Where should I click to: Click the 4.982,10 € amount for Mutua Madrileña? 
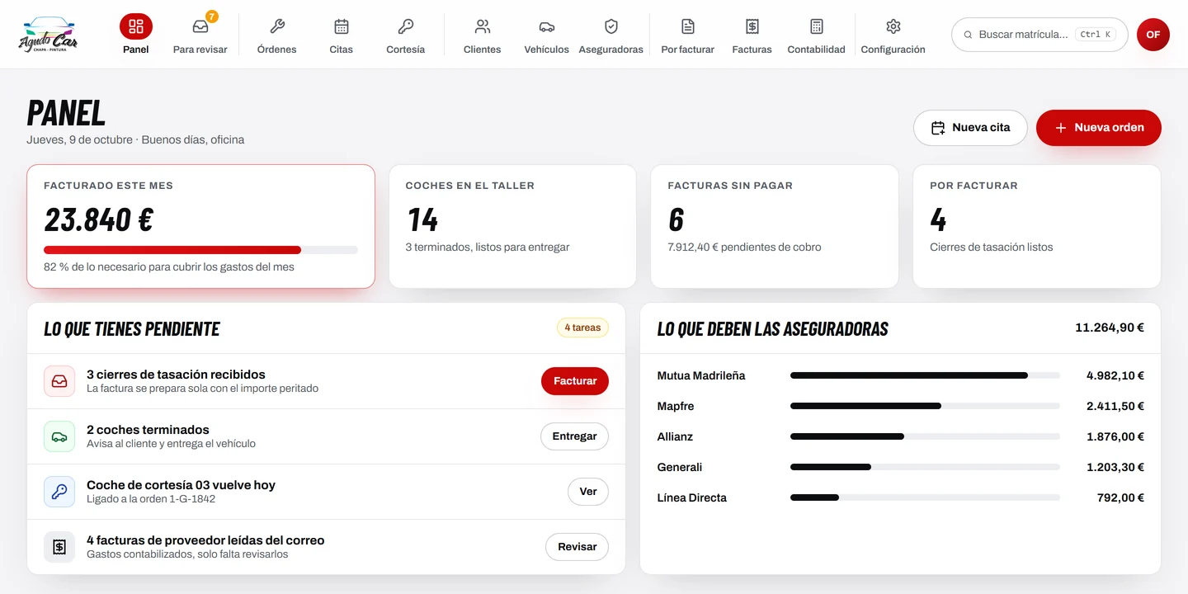[1115, 375]
